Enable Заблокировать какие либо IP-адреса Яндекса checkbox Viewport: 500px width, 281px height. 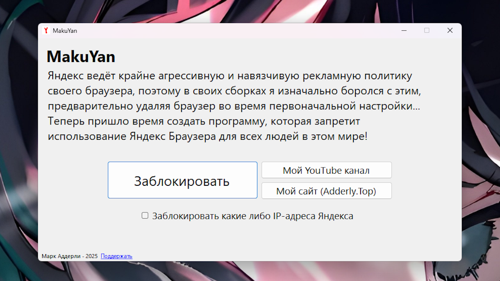click(x=145, y=215)
